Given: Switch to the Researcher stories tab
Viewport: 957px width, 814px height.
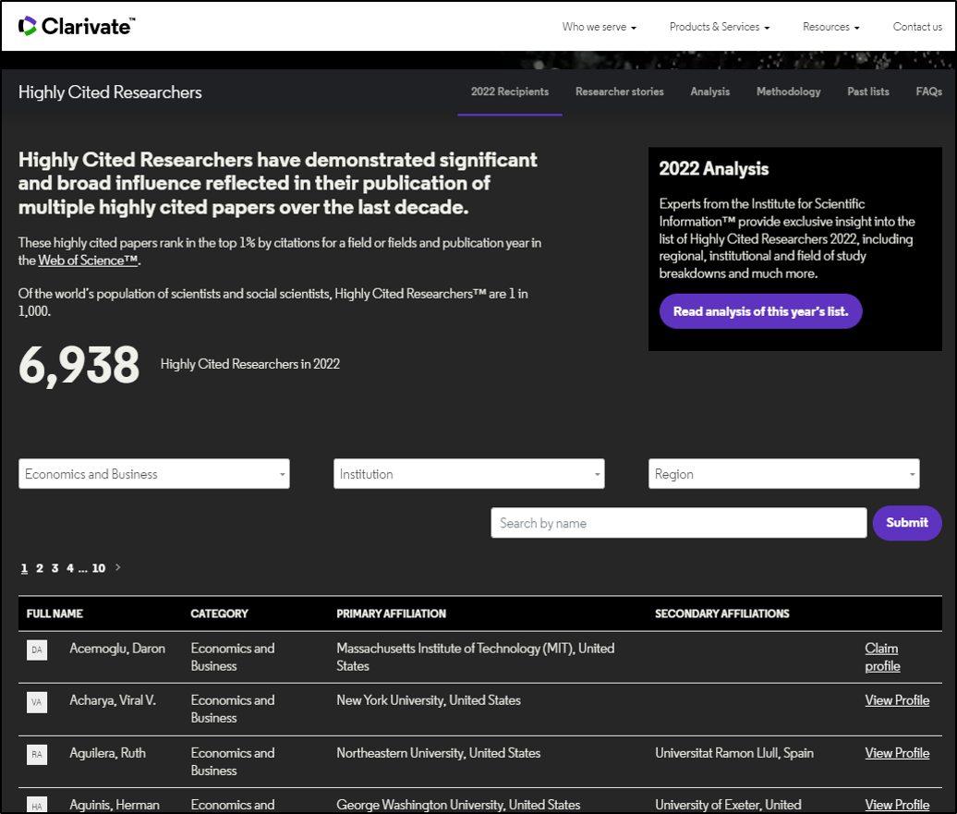Looking at the screenshot, I should point(620,91).
